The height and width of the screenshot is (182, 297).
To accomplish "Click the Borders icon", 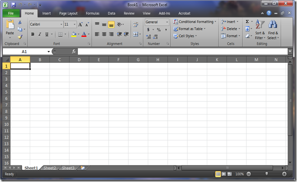I will click(x=60, y=34).
